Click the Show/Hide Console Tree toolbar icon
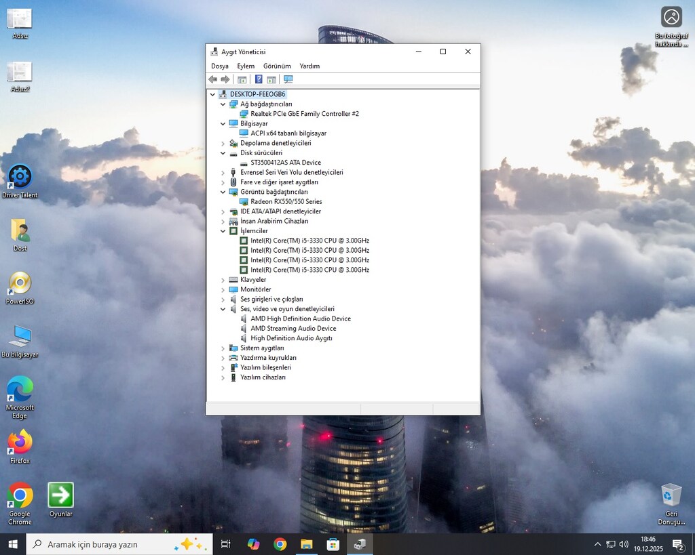695x555 pixels. (242, 79)
